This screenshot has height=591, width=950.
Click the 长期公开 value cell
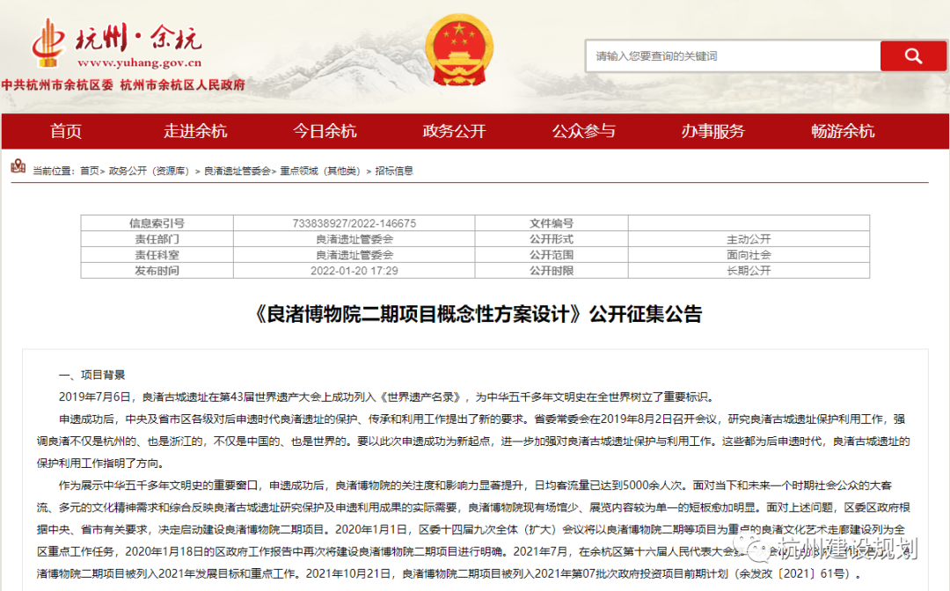click(749, 271)
